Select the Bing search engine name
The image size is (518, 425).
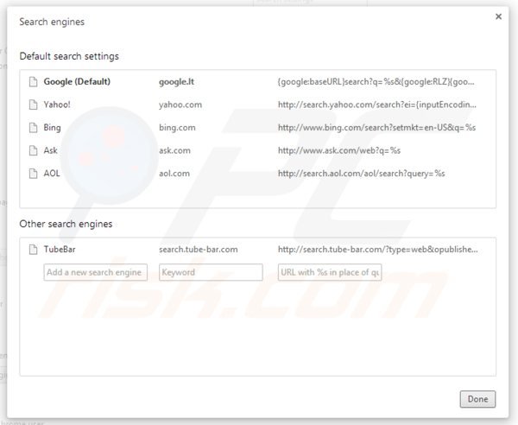52,128
